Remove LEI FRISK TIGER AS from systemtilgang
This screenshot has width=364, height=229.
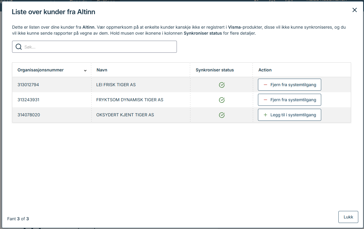click(x=289, y=85)
